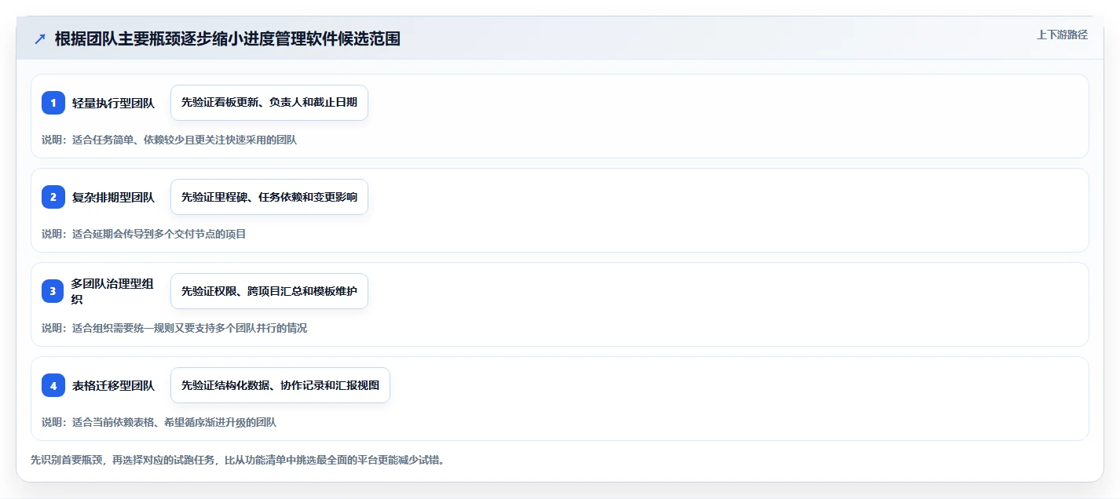Open the 上下游路径 label in the header
This screenshot has width=1120, height=499.
tap(1063, 35)
